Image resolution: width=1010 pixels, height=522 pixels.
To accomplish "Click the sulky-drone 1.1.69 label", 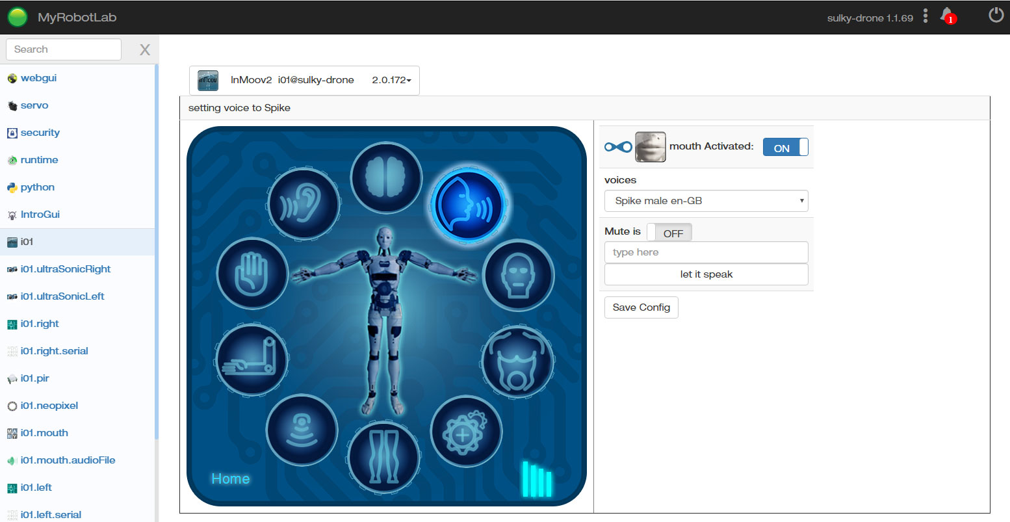I will [x=870, y=18].
